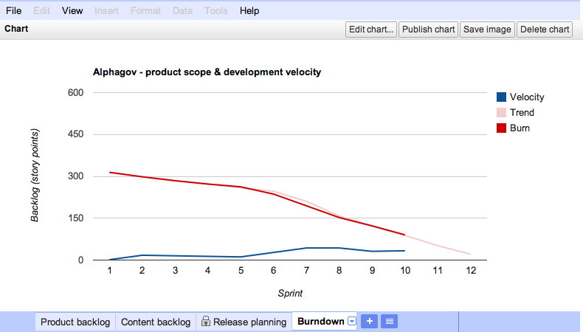This screenshot has width=583, height=332.
Task: Switch to the Content backlog sheet tab
Action: pyautogui.click(x=156, y=322)
